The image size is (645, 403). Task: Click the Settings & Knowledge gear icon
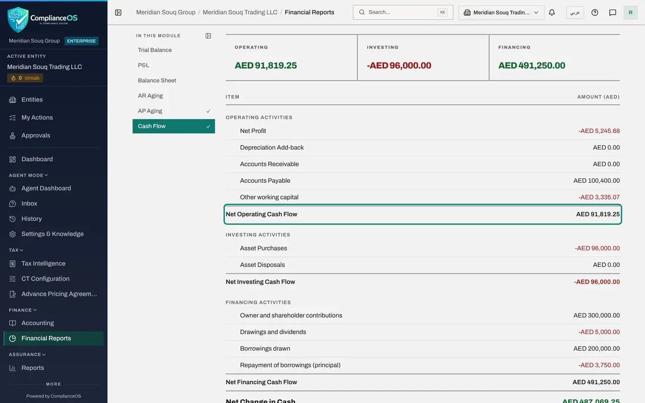13,234
